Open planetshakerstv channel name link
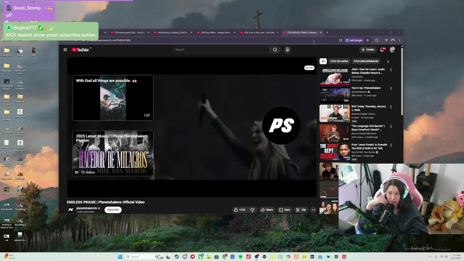Screen dimensions: 464x261 [87, 208]
